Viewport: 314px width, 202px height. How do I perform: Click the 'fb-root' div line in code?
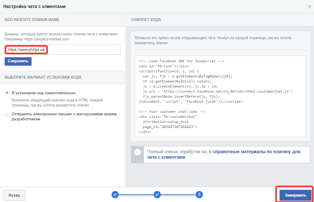point(164,66)
